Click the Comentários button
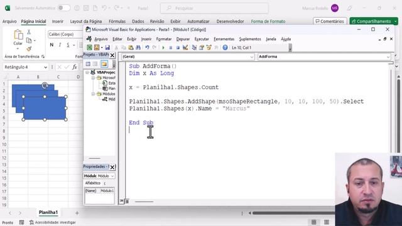Screen dimensions: 402x226 pyautogui.click(x=330, y=21)
